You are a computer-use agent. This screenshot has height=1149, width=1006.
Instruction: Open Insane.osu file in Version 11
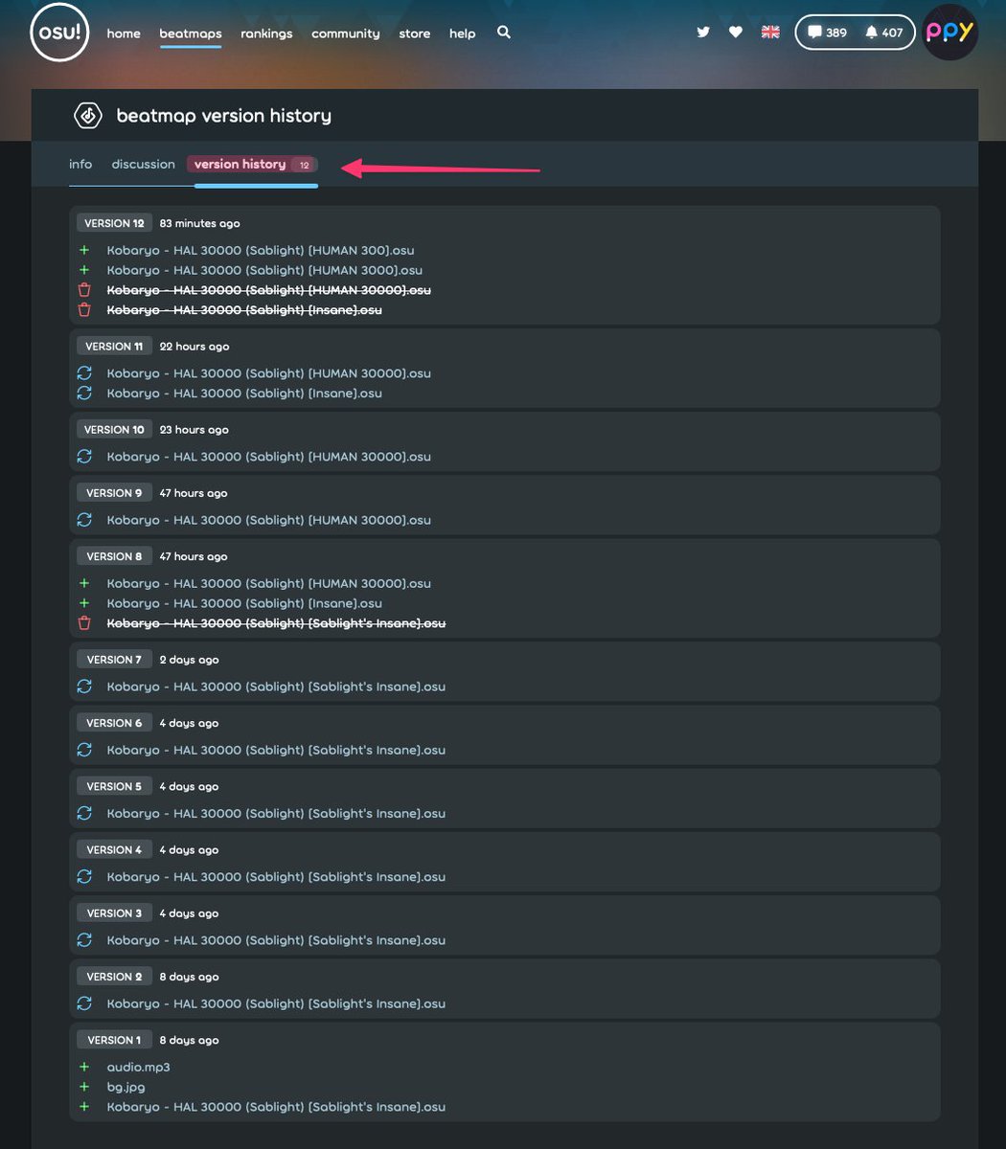coord(244,393)
